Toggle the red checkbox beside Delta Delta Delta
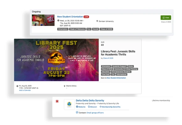Viewport: 182px width, 125px height. (x=57, y=101)
